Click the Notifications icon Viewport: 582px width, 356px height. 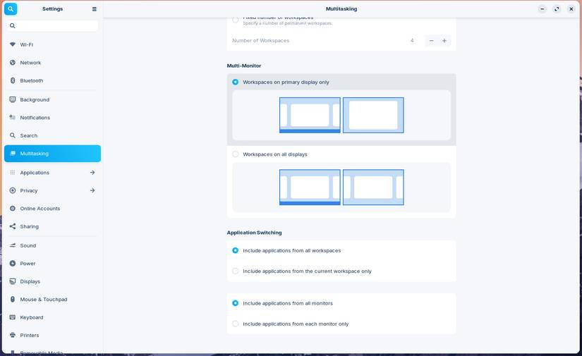click(x=13, y=117)
